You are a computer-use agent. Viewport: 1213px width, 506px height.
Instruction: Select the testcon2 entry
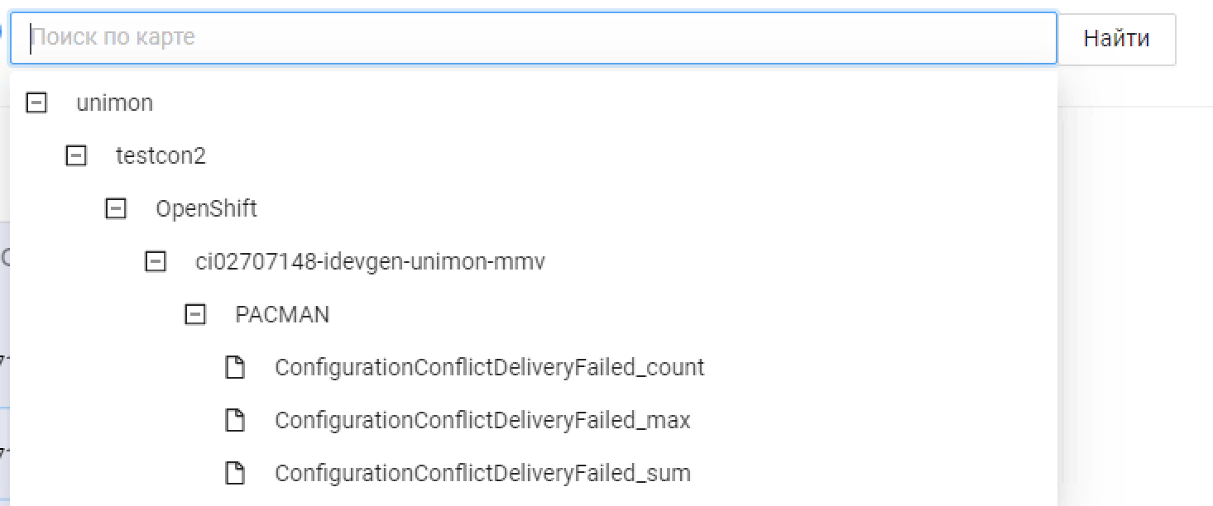coord(161,156)
